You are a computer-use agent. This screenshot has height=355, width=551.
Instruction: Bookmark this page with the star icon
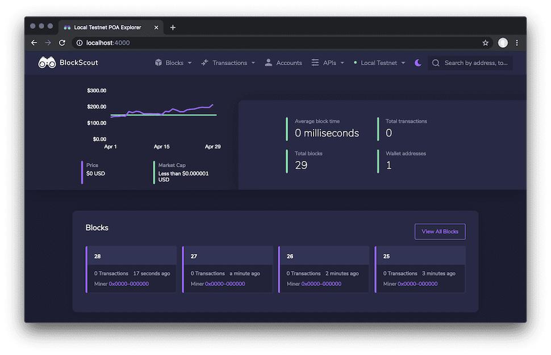(485, 43)
